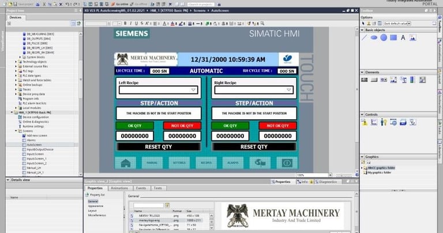The height and width of the screenshot is (233, 443).
Task: Click the print icon in top toolbar
Action: [x=37, y=4]
